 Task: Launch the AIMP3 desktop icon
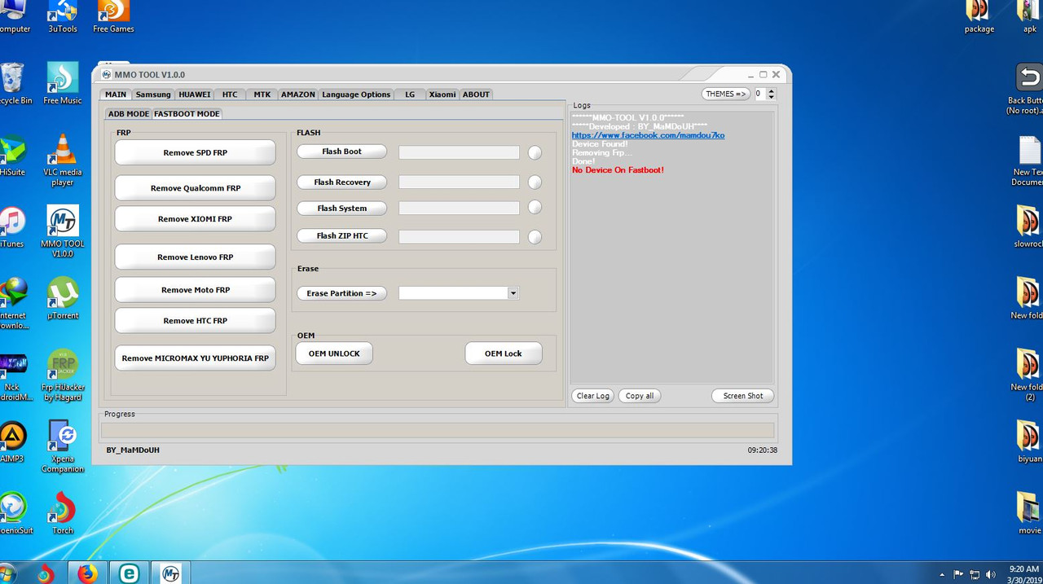12,442
